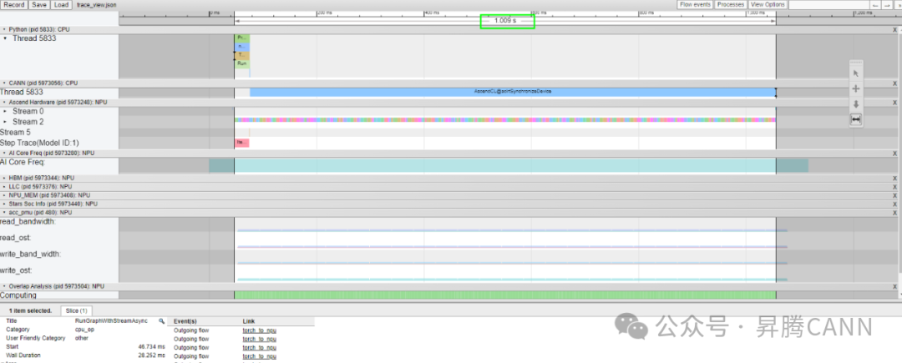Screen dimensions: 902x363
Task: Click the Wall Duration 28.252 ms value
Action: (151, 355)
